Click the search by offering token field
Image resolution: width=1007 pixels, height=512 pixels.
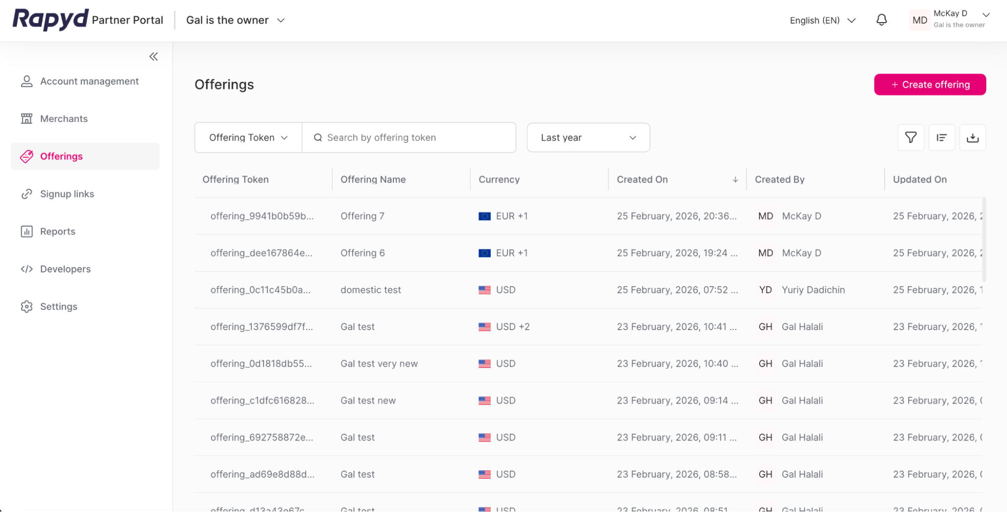[x=409, y=137]
